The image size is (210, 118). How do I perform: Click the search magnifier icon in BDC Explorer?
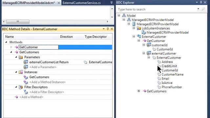203,9
